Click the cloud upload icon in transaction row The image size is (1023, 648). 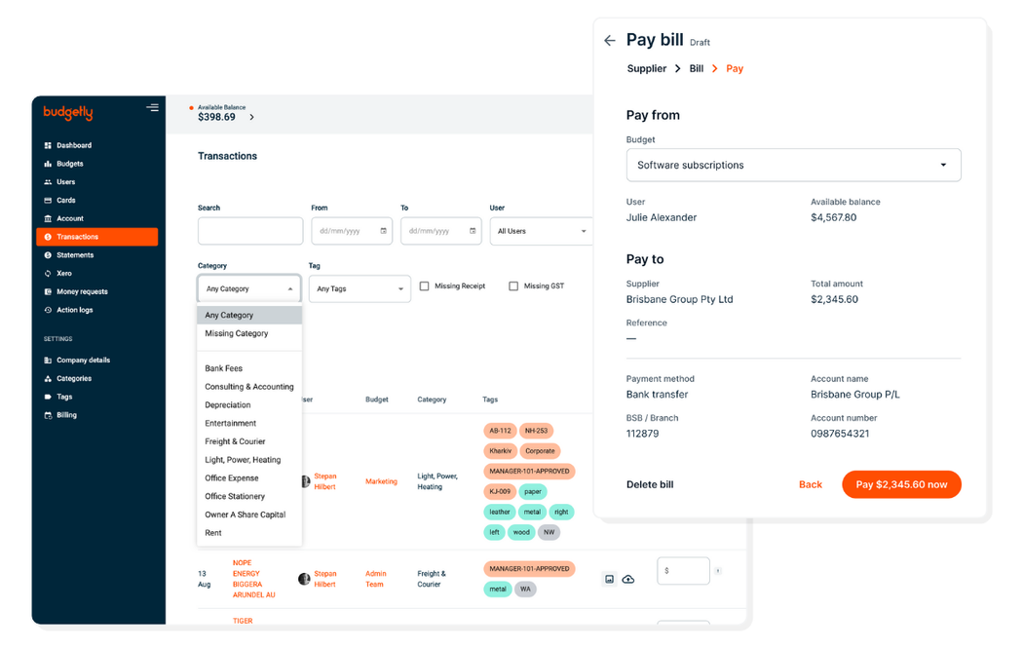(628, 579)
